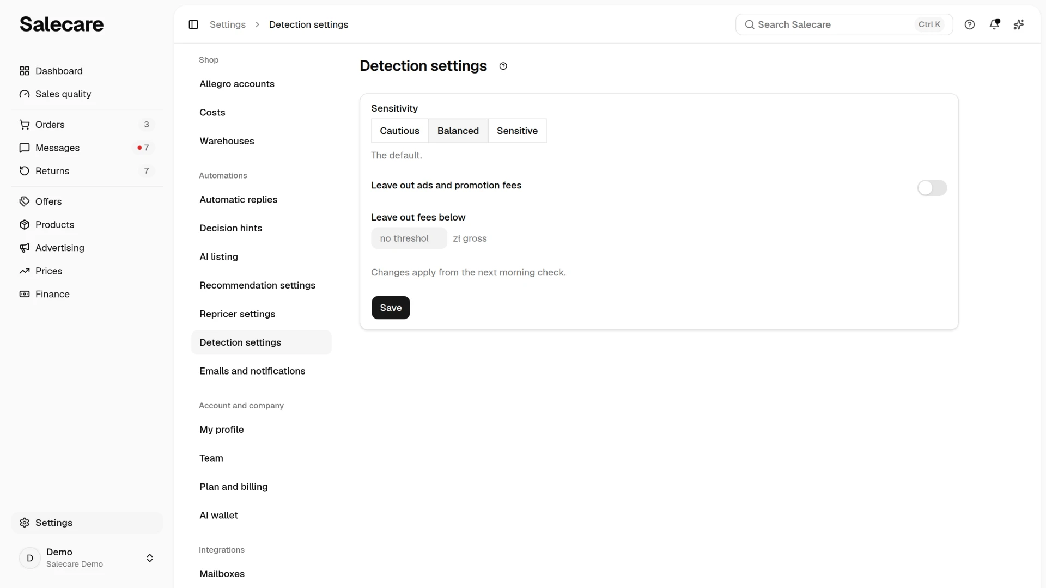
Task: Open Costs settings page
Action: [261, 113]
